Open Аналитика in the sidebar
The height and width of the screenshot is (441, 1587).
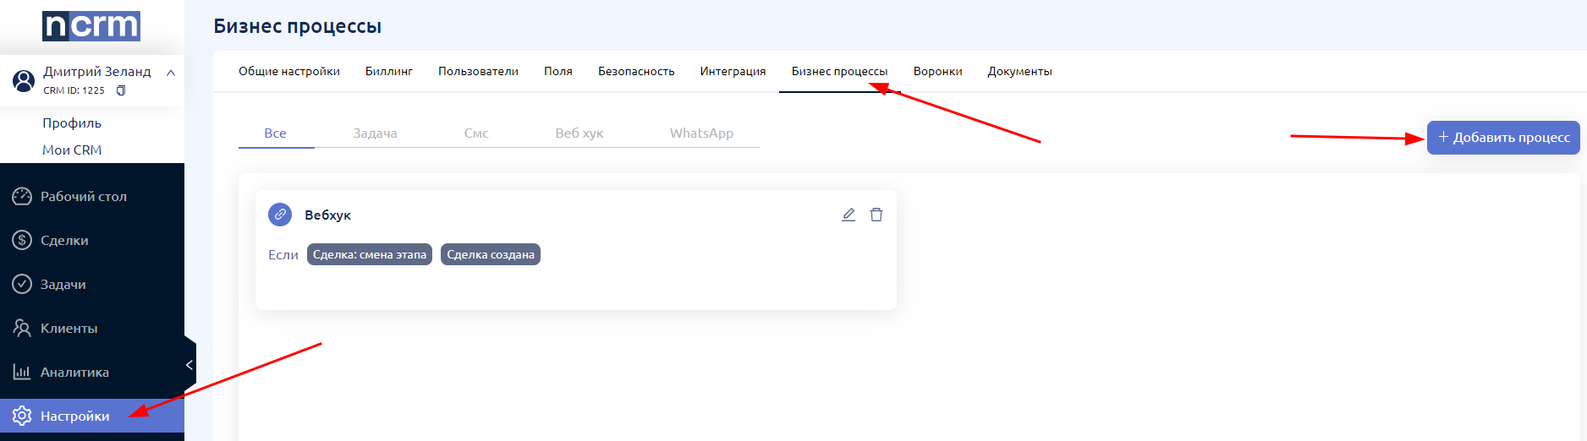pos(74,372)
